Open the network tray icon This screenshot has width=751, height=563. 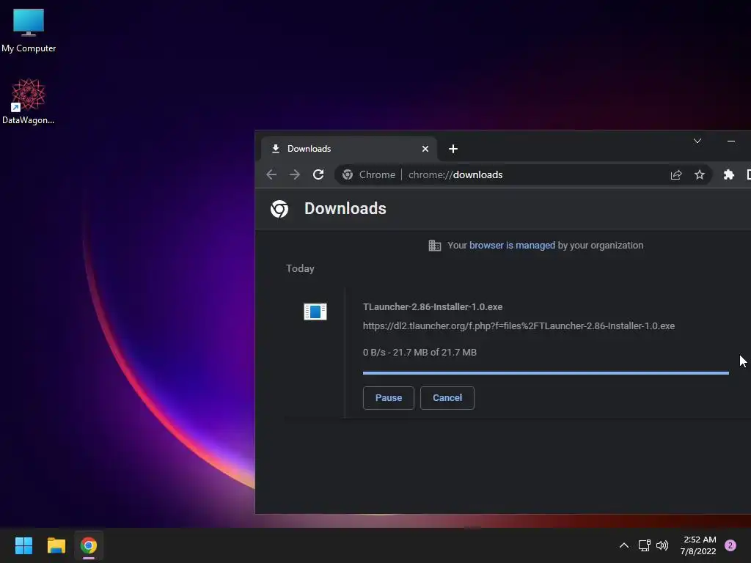point(644,545)
